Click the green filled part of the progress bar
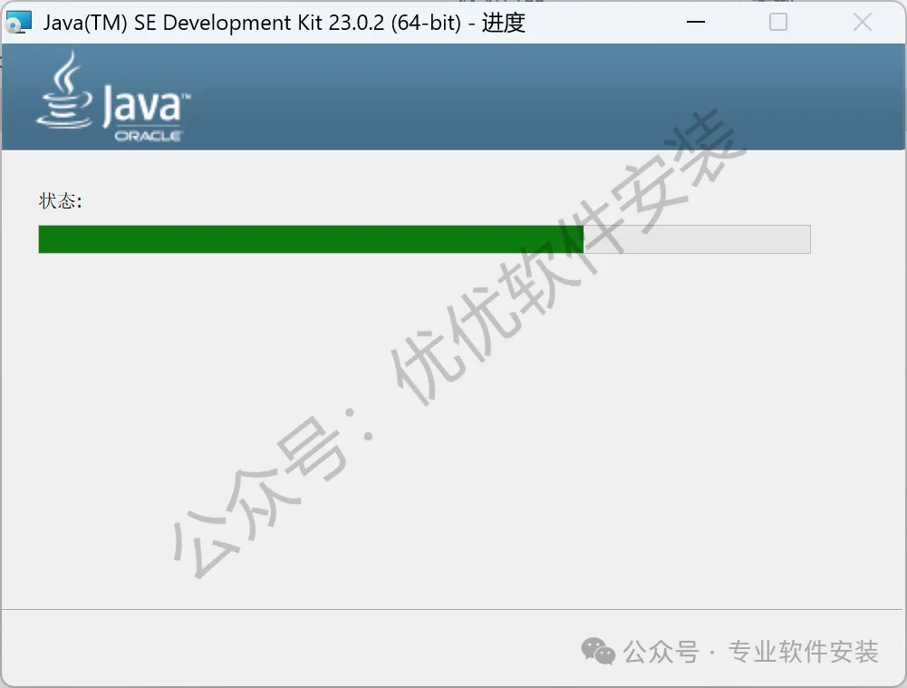Viewport: 907px width, 688px height. (x=311, y=239)
